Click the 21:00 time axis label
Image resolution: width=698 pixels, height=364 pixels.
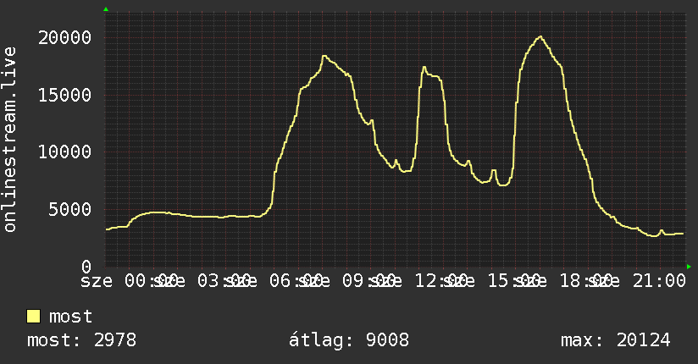pyautogui.click(x=659, y=281)
